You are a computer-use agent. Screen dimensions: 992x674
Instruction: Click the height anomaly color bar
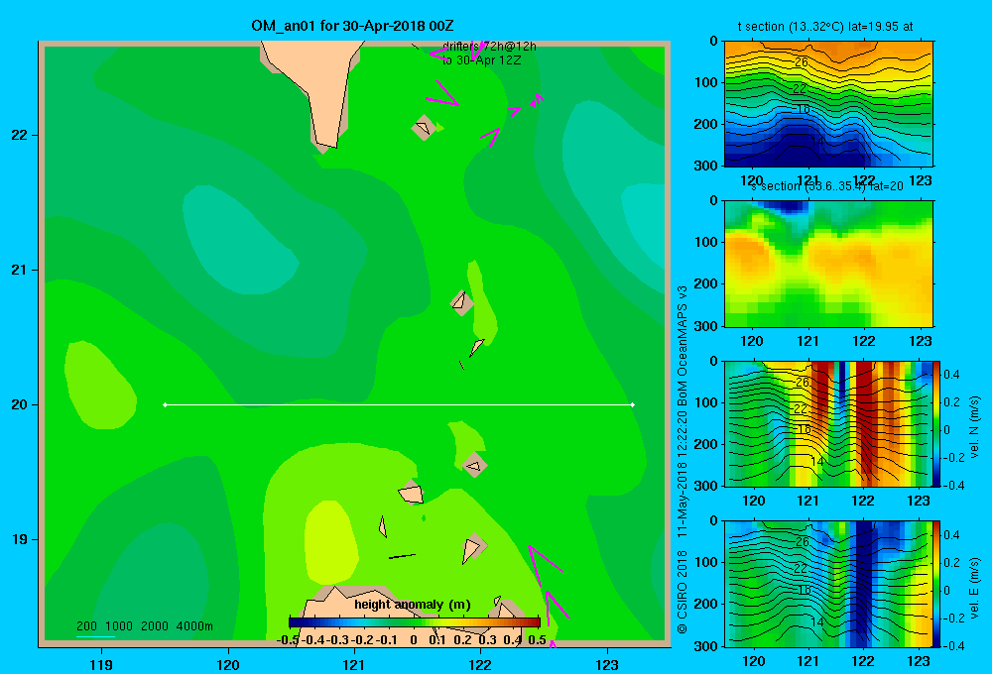pos(415,621)
